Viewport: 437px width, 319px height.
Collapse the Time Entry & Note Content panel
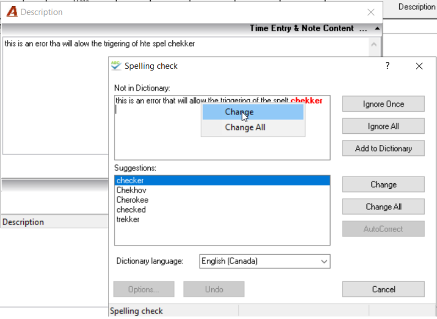point(378,28)
